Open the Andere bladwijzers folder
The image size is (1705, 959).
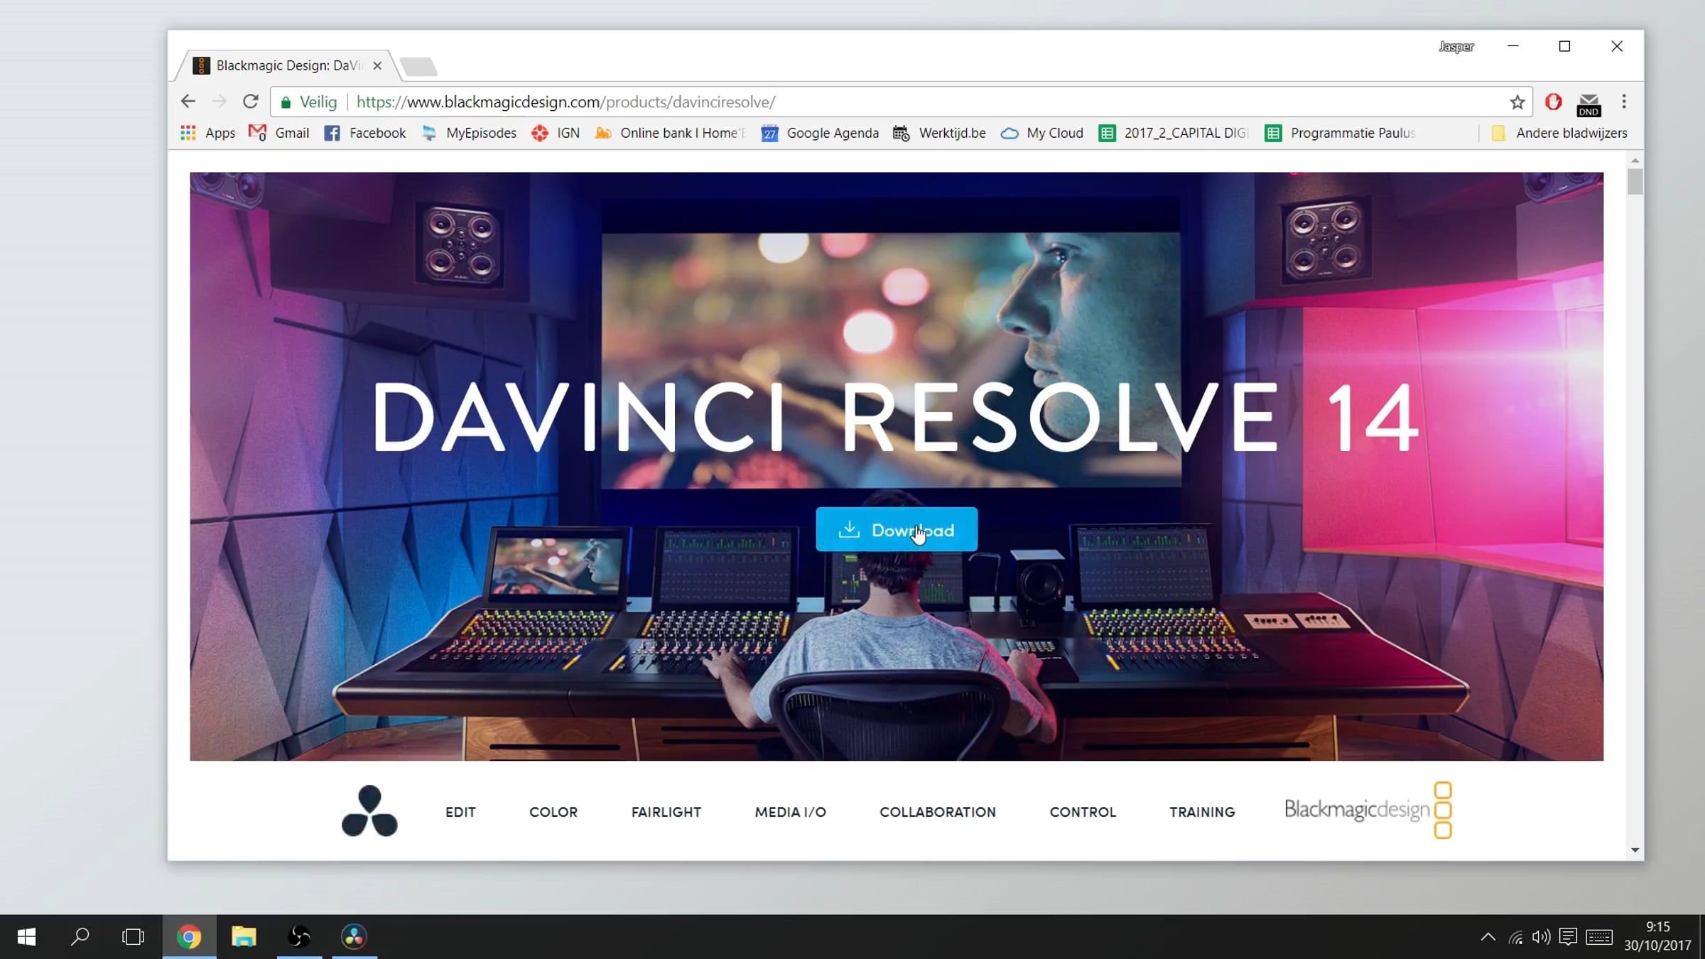(1559, 133)
